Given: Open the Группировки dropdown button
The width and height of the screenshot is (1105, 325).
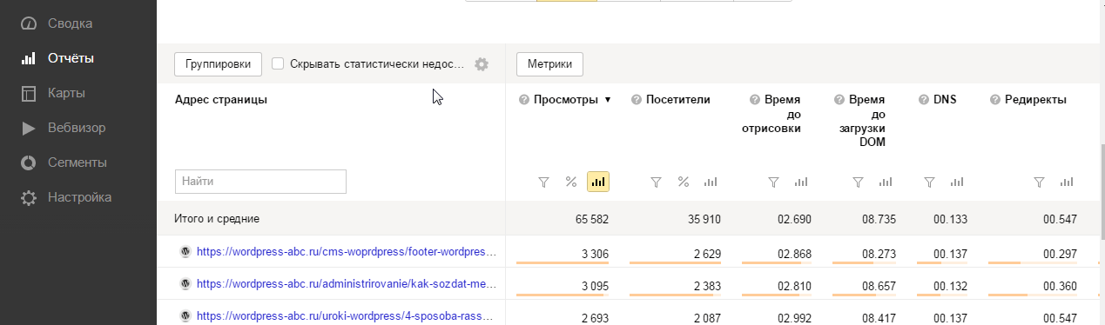Looking at the screenshot, I should click(x=219, y=63).
